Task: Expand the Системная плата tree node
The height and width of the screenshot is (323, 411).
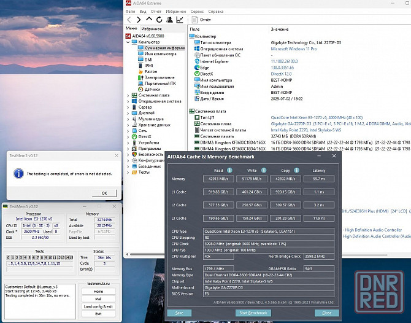Action: pos(128,95)
